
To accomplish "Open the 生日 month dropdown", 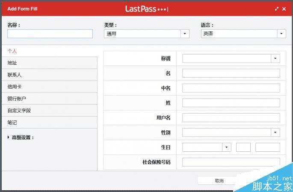I will coord(207,147).
